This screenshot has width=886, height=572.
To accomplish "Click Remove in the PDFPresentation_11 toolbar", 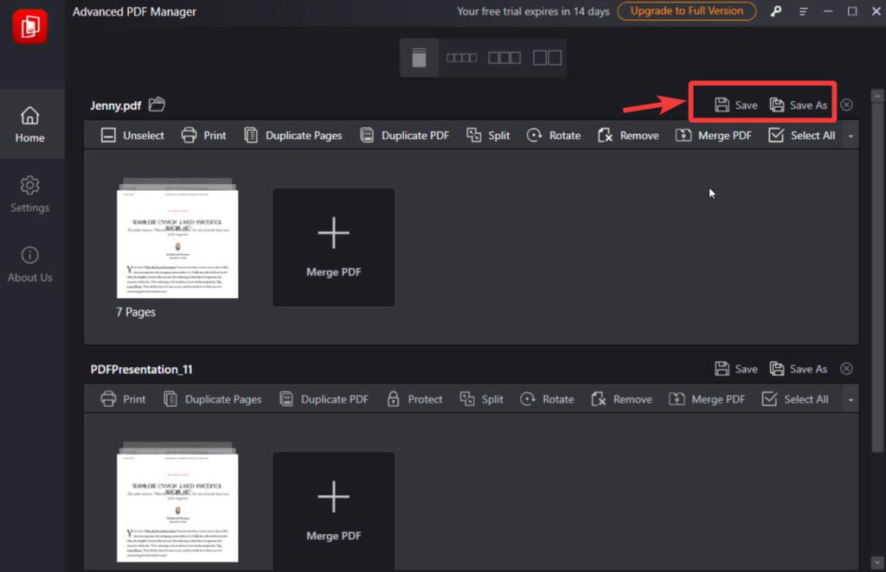I will [x=621, y=399].
